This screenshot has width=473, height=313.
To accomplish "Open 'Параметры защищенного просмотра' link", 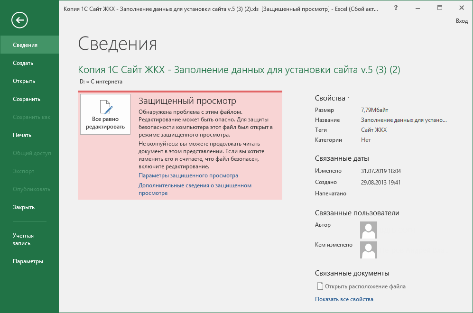I will point(188,175).
